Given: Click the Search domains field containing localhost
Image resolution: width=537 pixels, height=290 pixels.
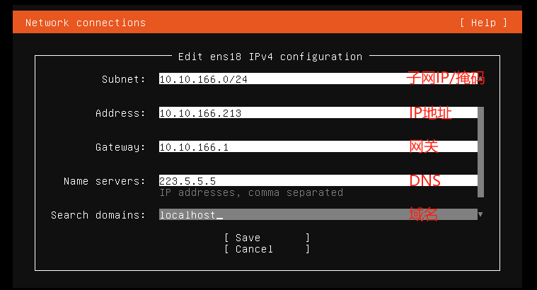Looking at the screenshot, I should coord(318,214).
